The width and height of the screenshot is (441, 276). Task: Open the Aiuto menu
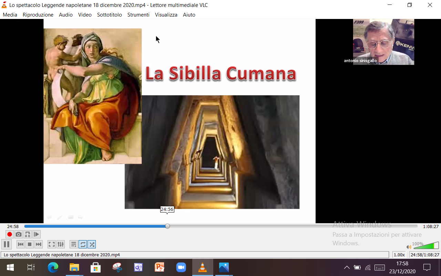[189, 15]
